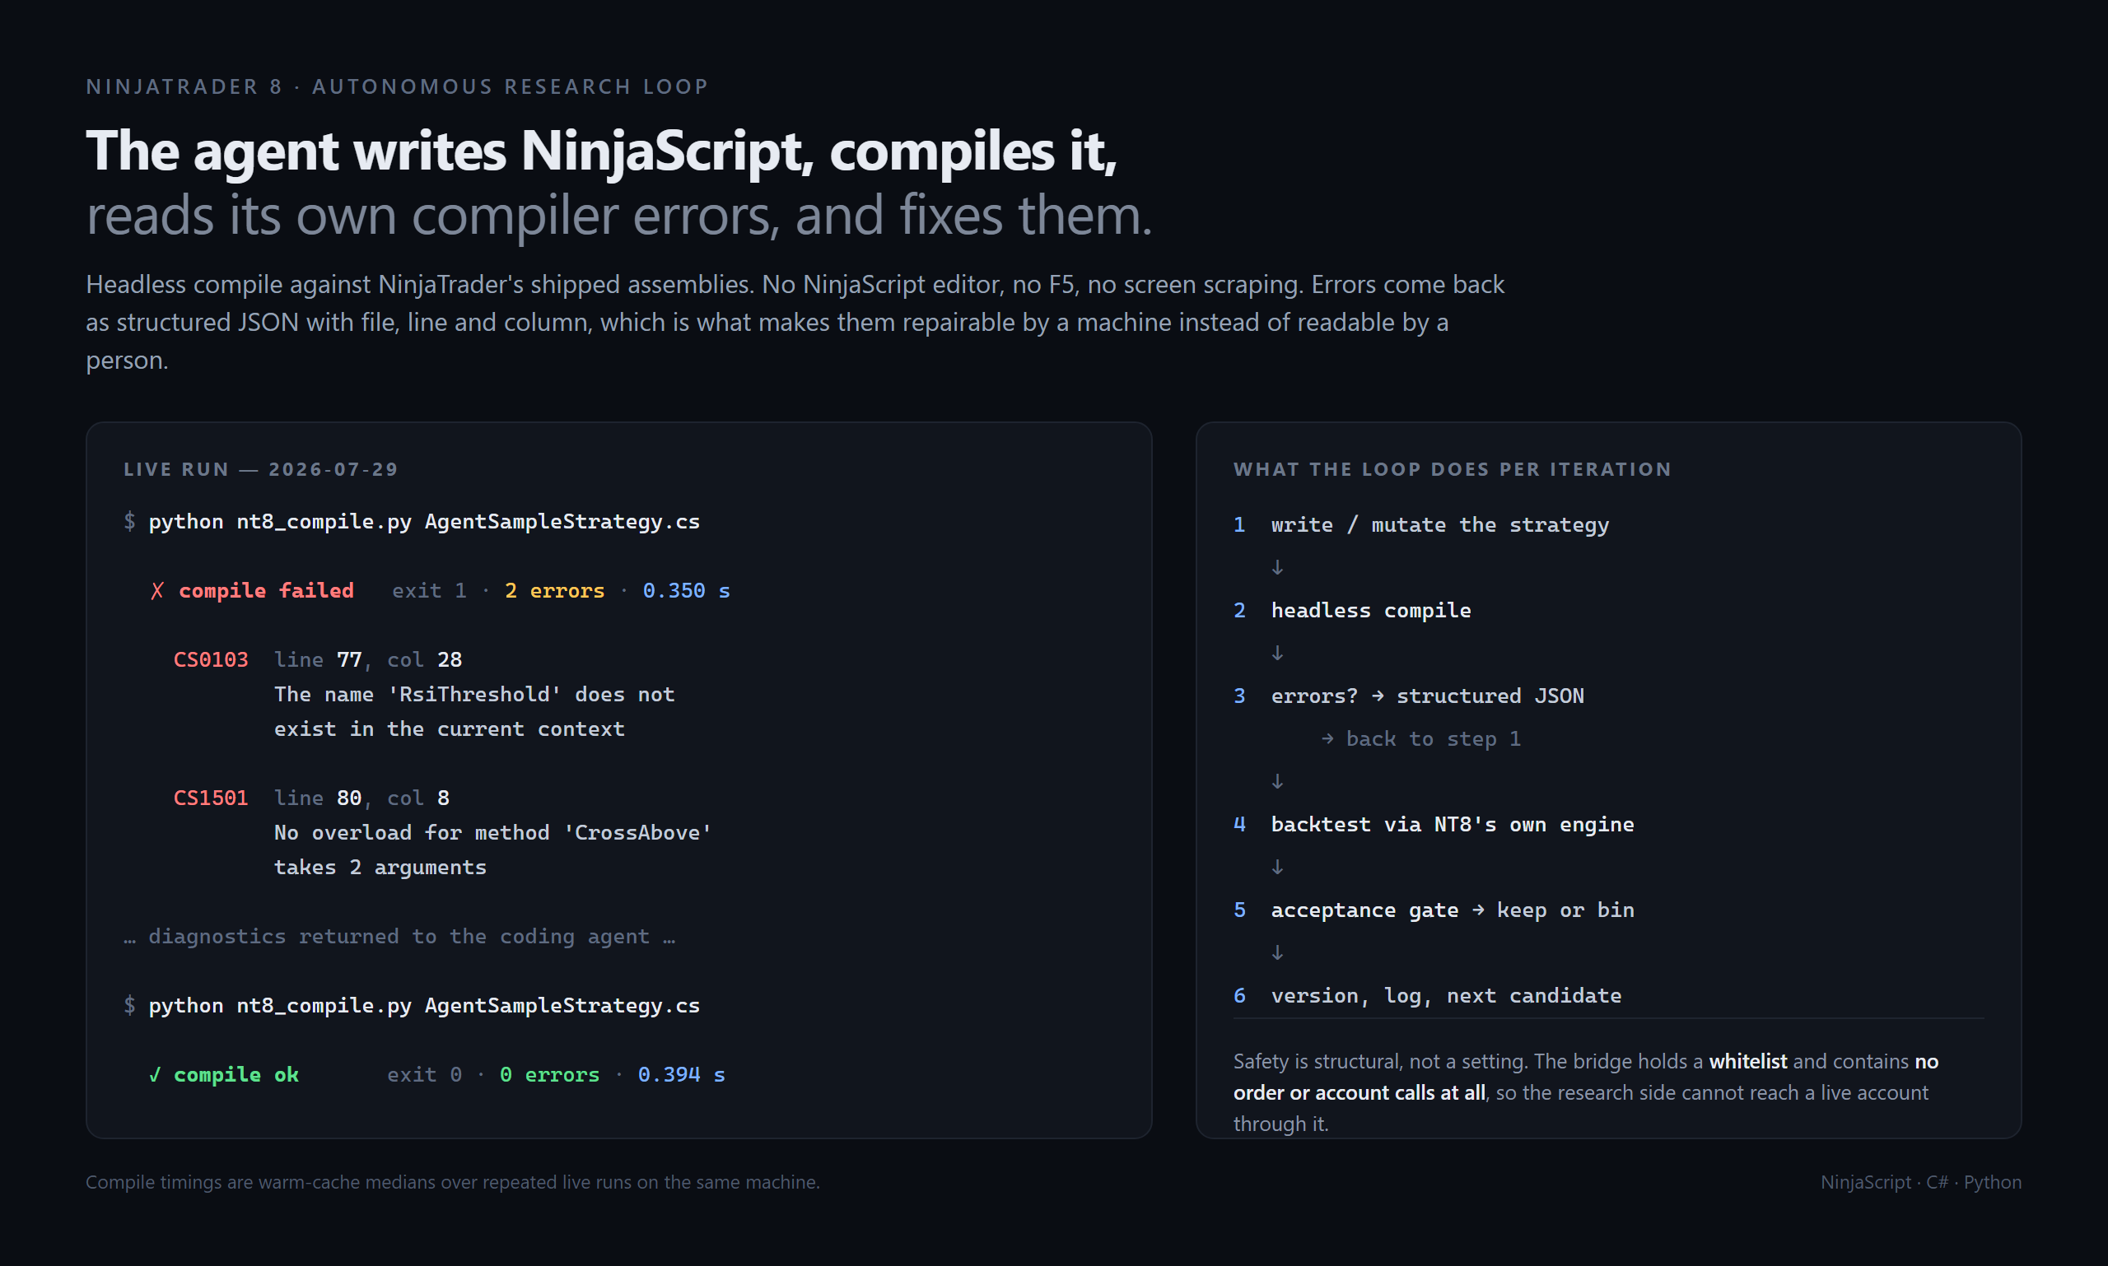Screen dimensions: 2108x1266
Task: Click '… diagnostics returned to the coding agent …'
Action: [399, 937]
